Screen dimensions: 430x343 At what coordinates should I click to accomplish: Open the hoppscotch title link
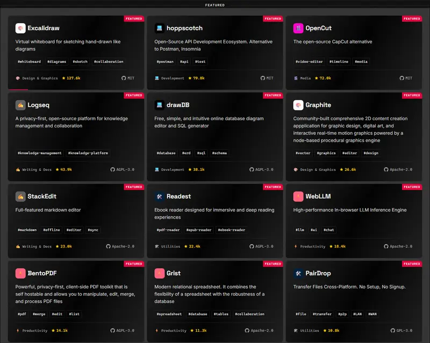184,28
